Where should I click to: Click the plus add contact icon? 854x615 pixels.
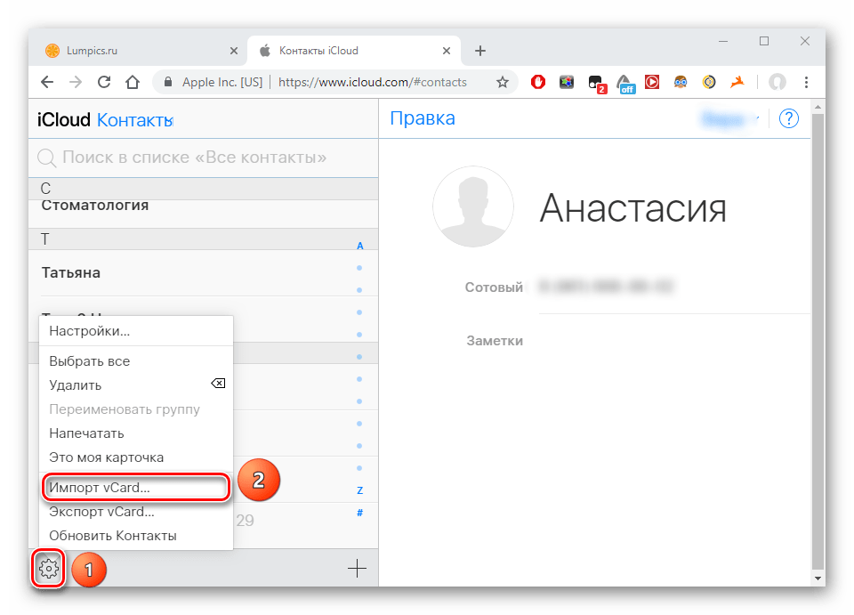(357, 569)
